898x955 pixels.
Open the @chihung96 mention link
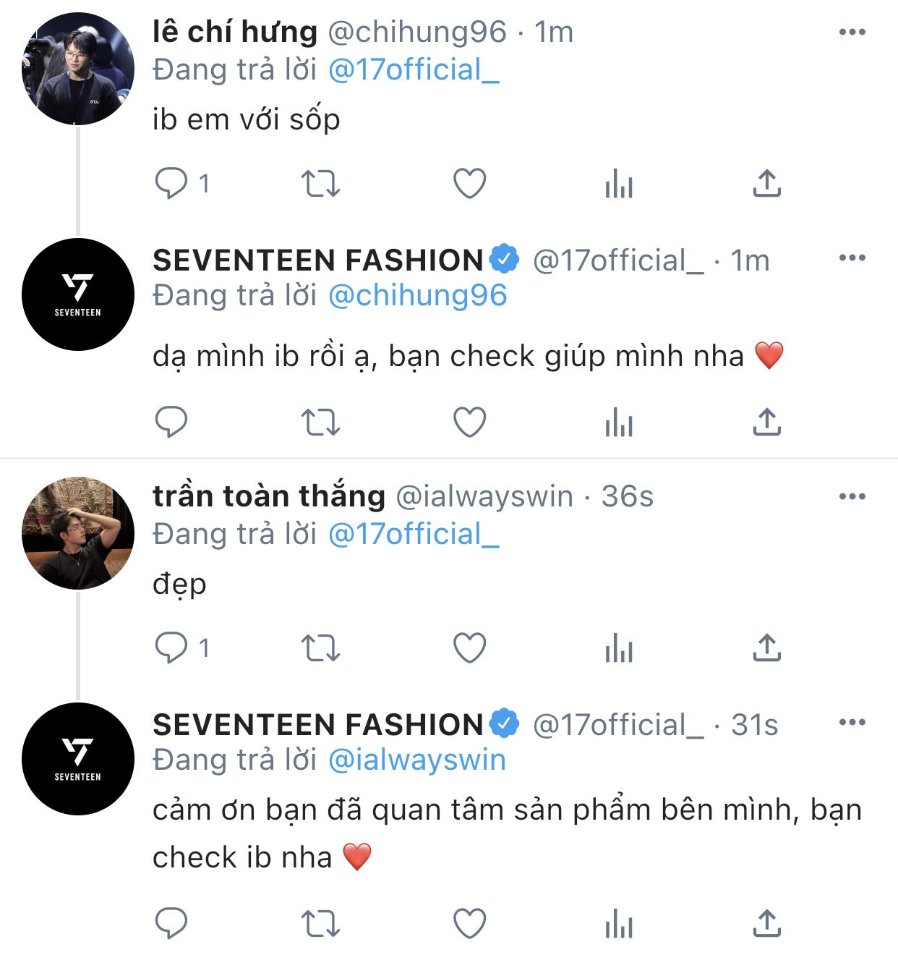point(417,295)
